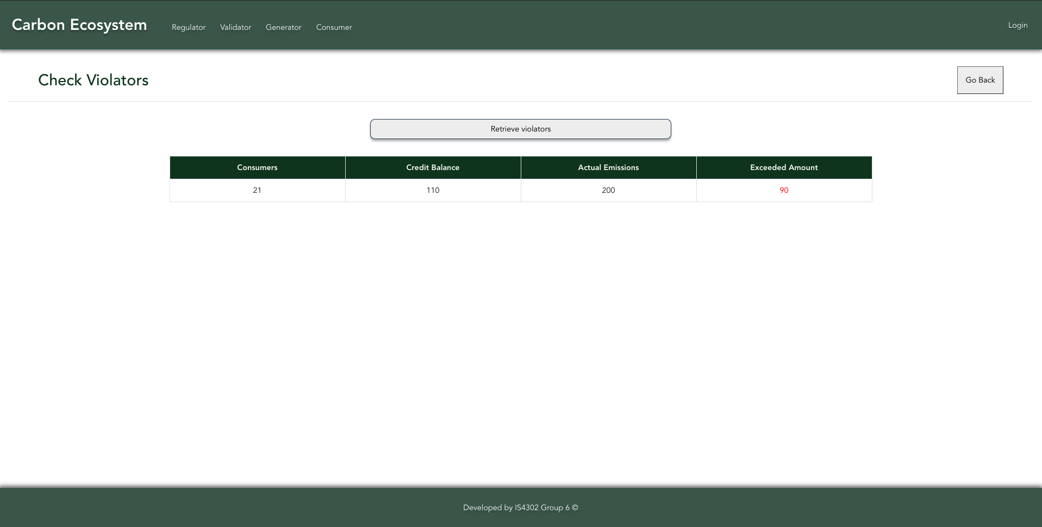Select credit balance cell 110
Image resolution: width=1042 pixels, height=527 pixels.
tap(433, 190)
